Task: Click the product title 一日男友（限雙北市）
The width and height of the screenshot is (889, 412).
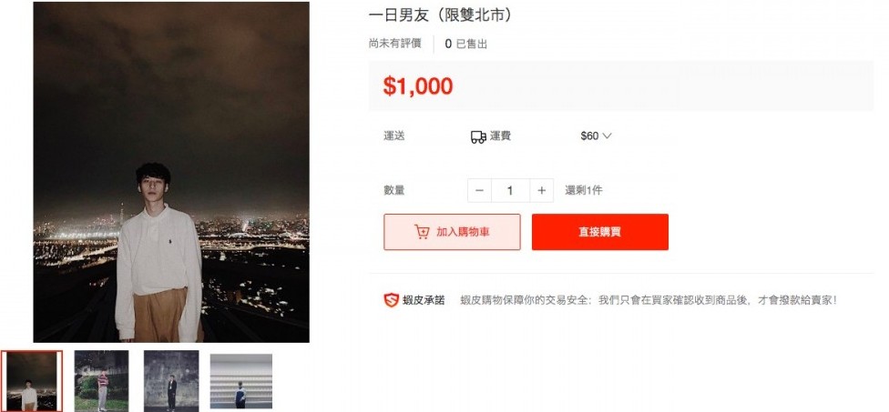Action: click(x=441, y=15)
